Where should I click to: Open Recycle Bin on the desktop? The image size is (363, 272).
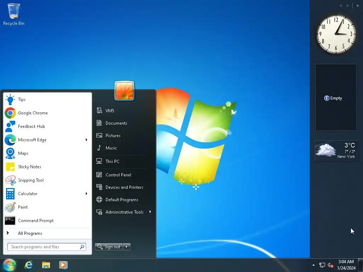pos(14,14)
